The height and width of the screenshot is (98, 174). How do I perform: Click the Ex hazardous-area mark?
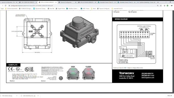point(18,69)
